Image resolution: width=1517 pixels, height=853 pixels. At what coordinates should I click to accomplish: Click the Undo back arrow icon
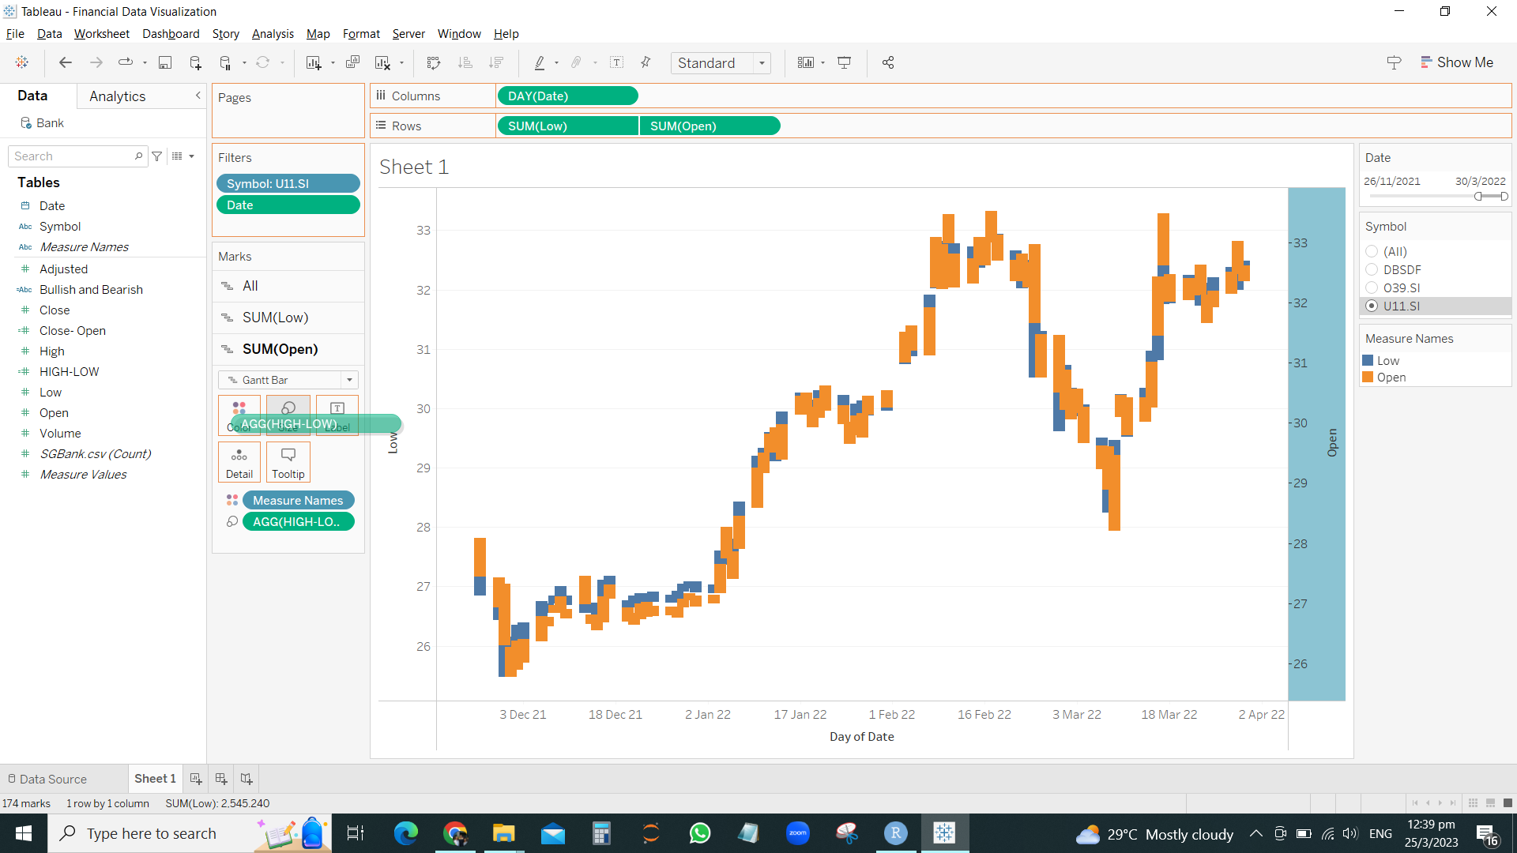coord(66,63)
